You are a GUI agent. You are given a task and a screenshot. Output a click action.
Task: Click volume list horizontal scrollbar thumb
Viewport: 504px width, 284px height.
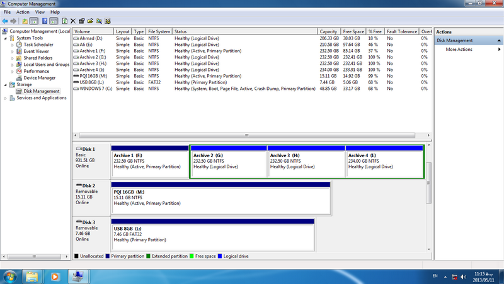pyautogui.click(x=247, y=135)
